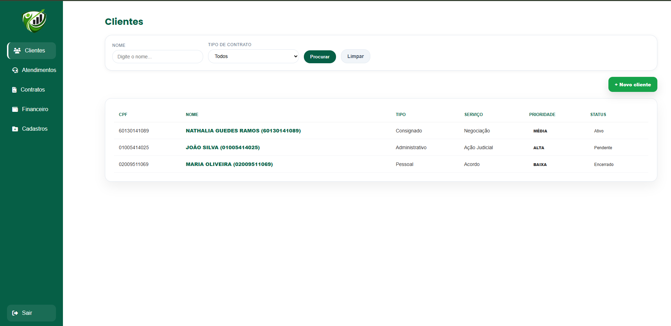Click the shield logo in the sidebar
Viewport: 671px width, 326px height.
(x=34, y=21)
